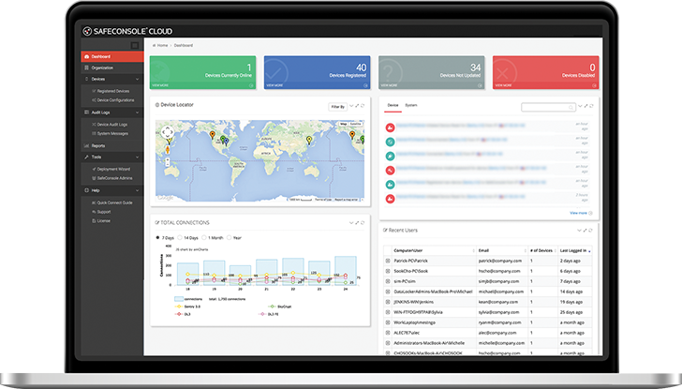Click the search field in the Device activity panel
Screen dimensions: 682x389
(546, 107)
